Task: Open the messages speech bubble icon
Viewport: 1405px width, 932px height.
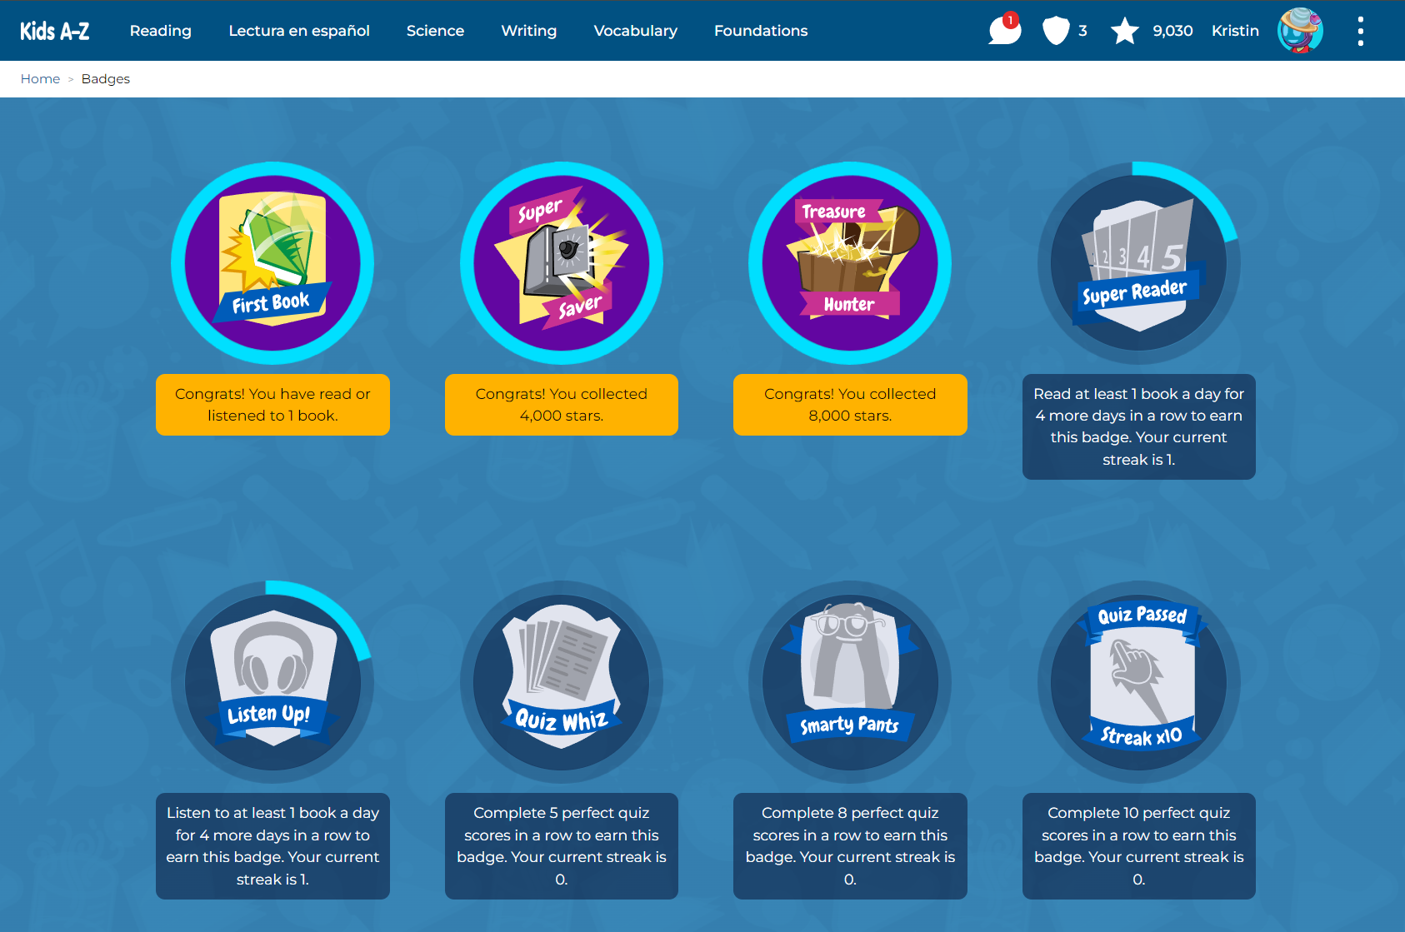Action: click(x=1005, y=30)
